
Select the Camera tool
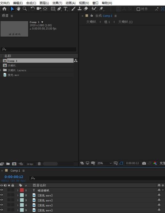click(x=39, y=9)
